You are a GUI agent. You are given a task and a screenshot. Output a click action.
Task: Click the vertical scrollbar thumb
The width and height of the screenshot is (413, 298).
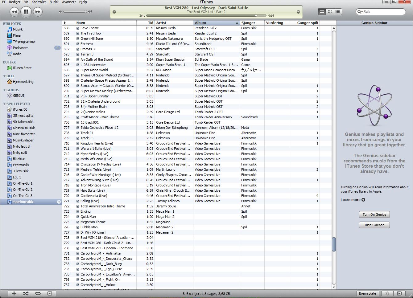334,244
